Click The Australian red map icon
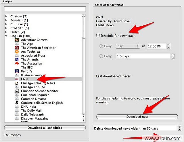This screenshot has width=184, height=142. click(x=17, y=63)
